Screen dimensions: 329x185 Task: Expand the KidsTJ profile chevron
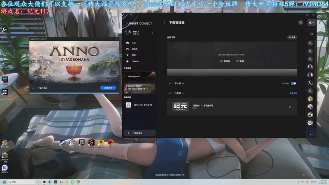click(153, 33)
